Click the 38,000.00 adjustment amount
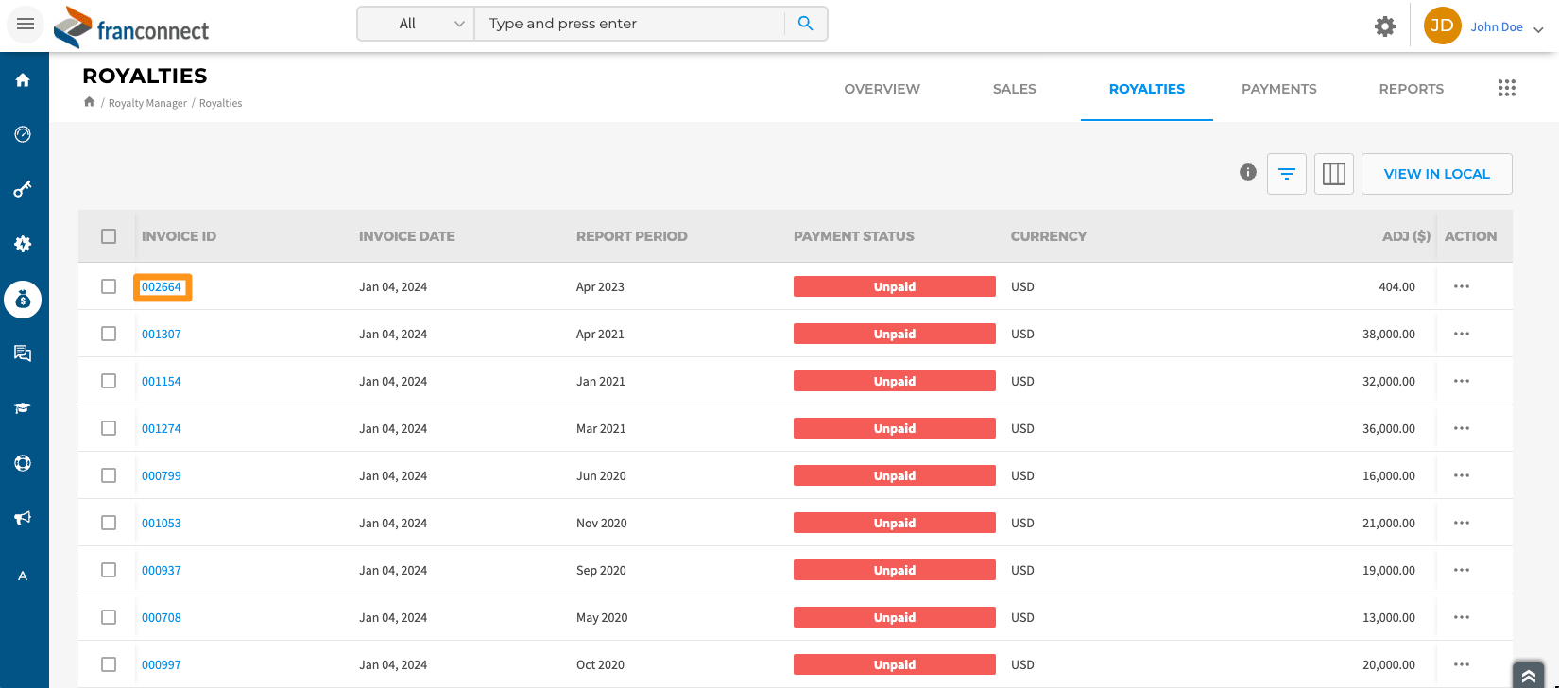 pyautogui.click(x=1389, y=334)
